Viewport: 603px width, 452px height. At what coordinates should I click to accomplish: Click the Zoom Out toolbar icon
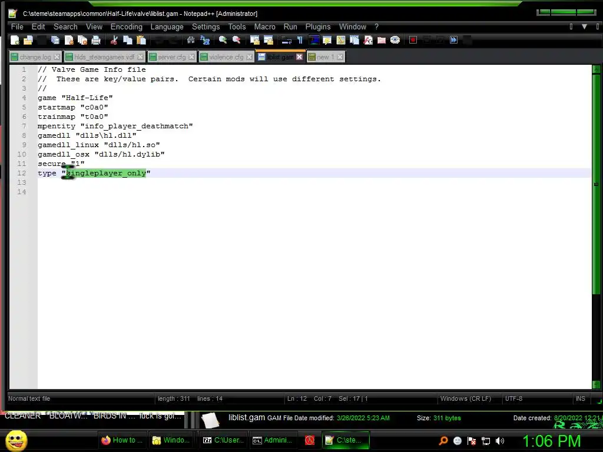[236, 40]
